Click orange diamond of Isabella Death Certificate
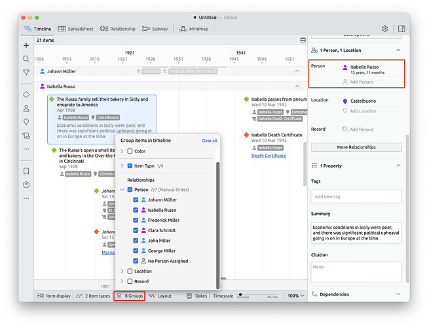 (246, 135)
